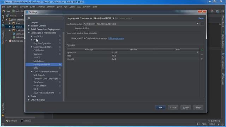Click the search magnifier in Settings search box
This screenshot has height=127, width=226.
coord(29,18)
